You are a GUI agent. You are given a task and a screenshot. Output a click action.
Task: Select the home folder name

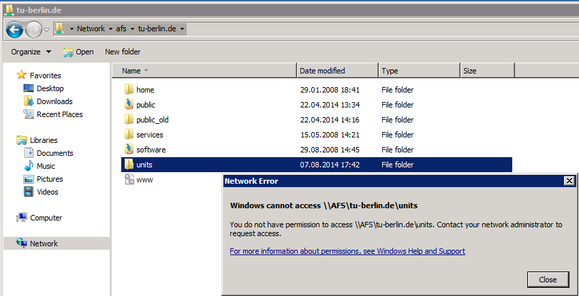pyautogui.click(x=145, y=90)
